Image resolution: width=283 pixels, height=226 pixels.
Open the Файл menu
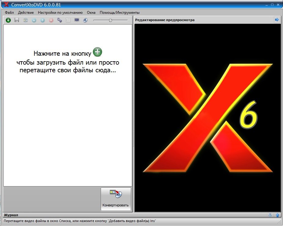[x=9, y=13]
